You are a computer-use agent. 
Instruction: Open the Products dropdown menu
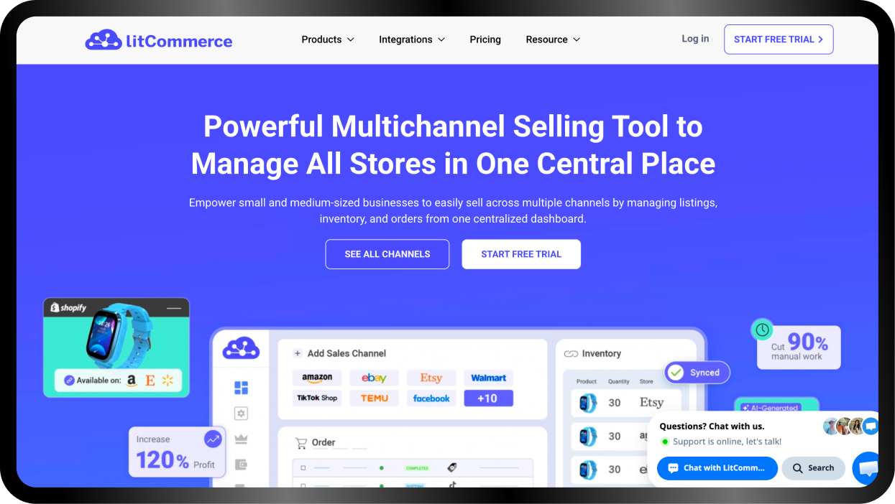pos(328,39)
